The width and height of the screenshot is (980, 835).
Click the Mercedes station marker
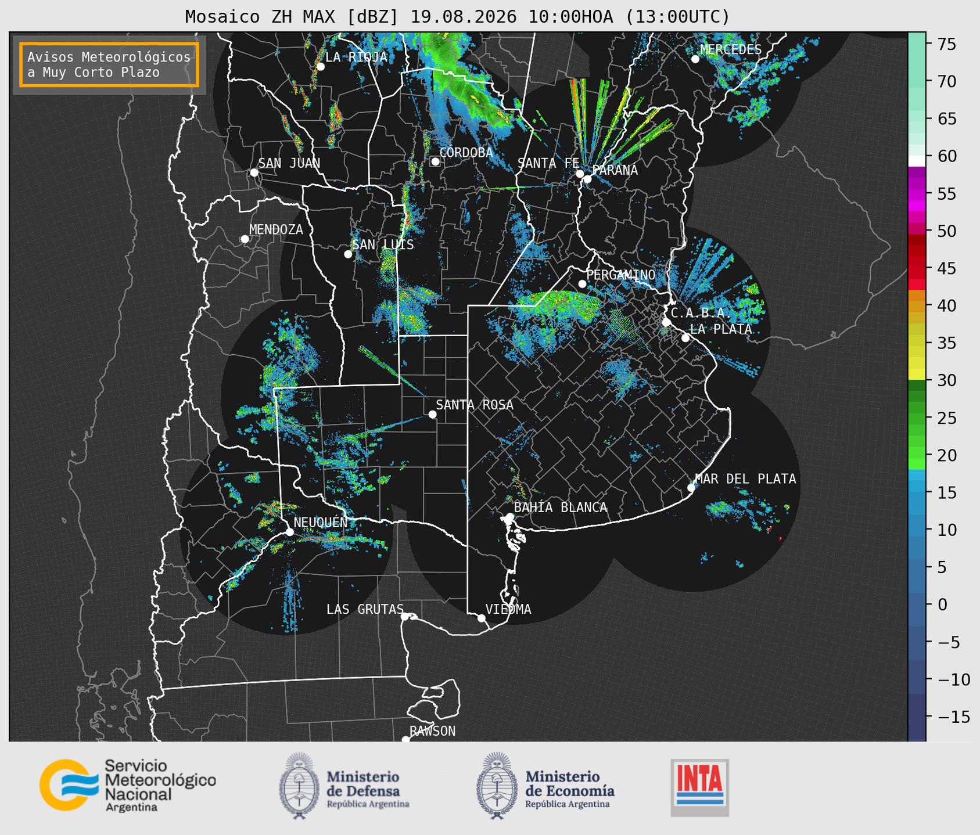[x=695, y=59]
